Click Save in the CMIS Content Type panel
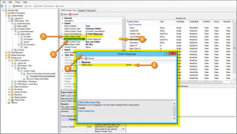 [64, 14]
